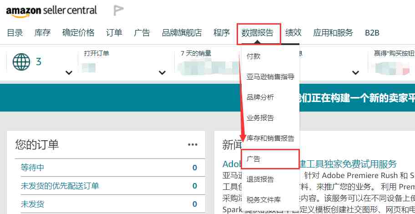Click the number 3 beside the globe
The height and width of the screenshot is (214, 415).
tap(39, 62)
